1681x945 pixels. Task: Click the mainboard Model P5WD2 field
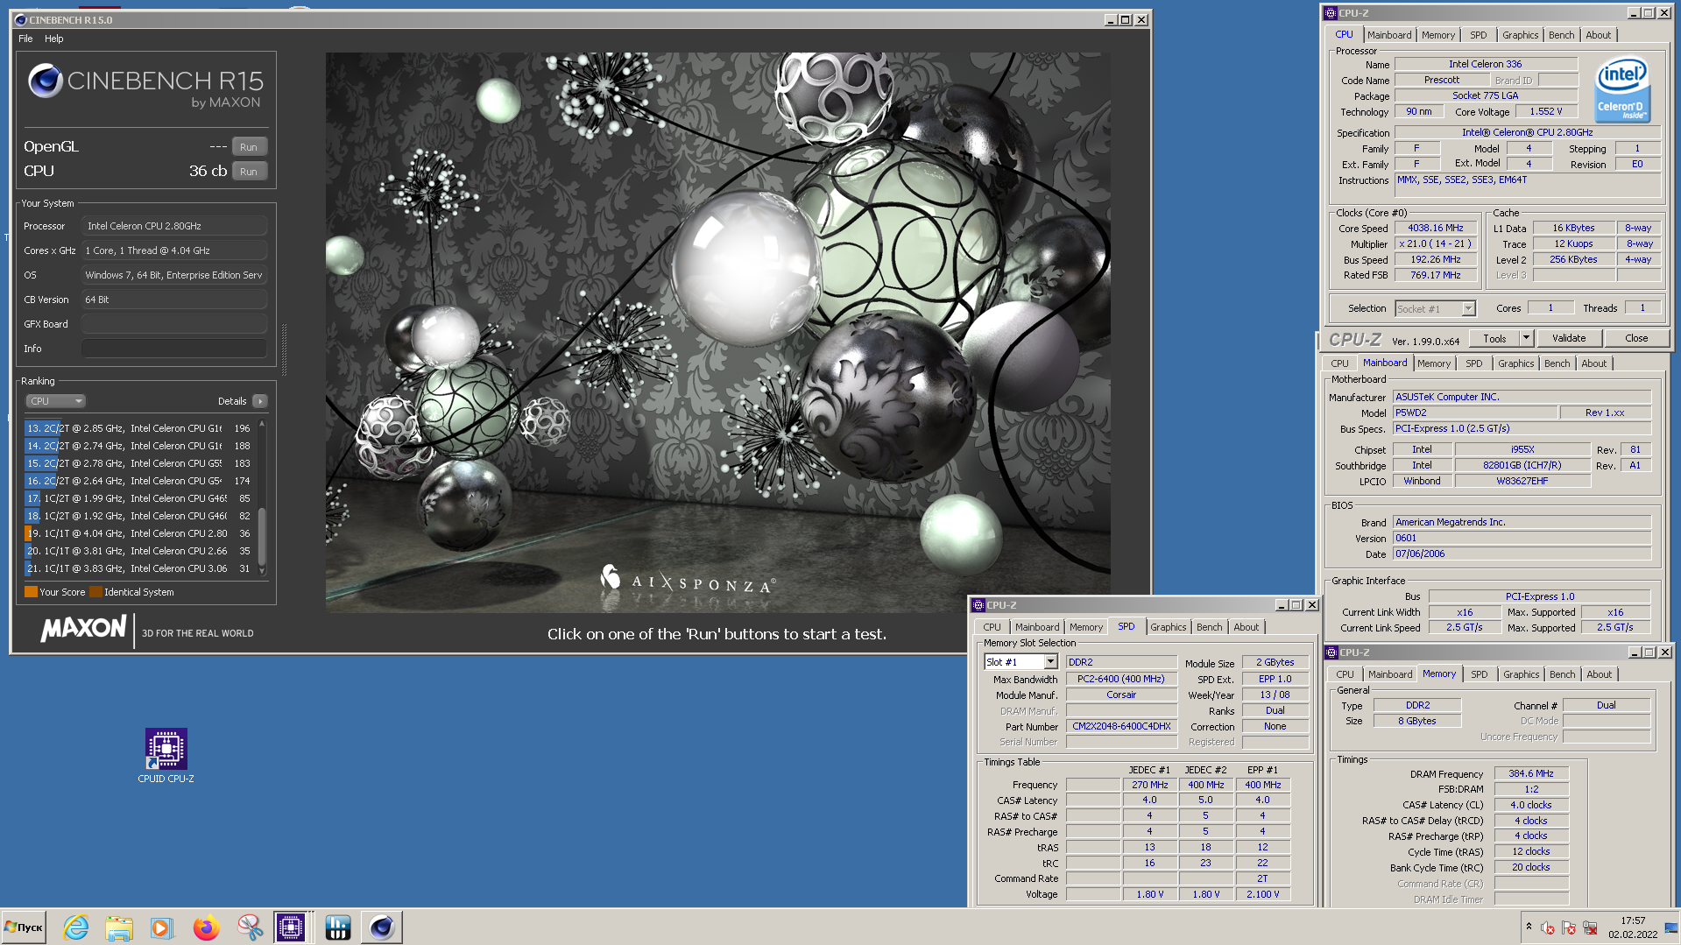[1475, 413]
